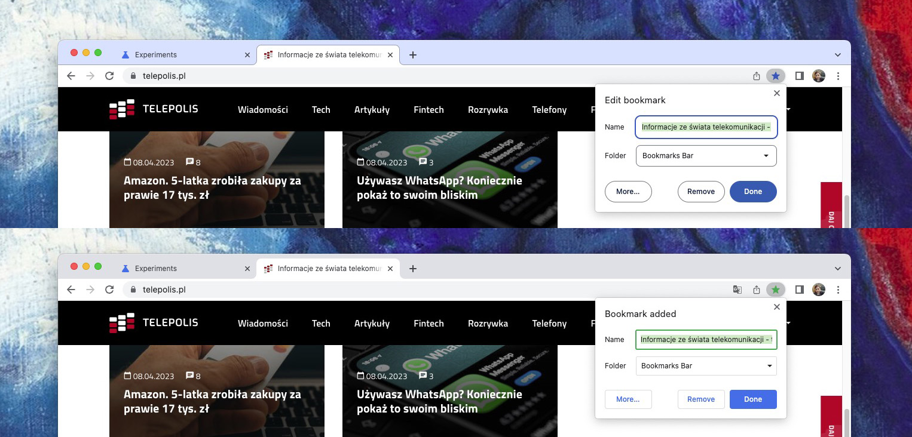
Task: Expand the Folder dropdown in the "Bookmark added" dialog
Action: coord(706,366)
